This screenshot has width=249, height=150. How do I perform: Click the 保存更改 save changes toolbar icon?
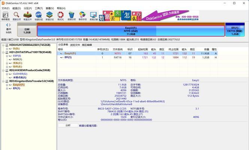click(6, 16)
